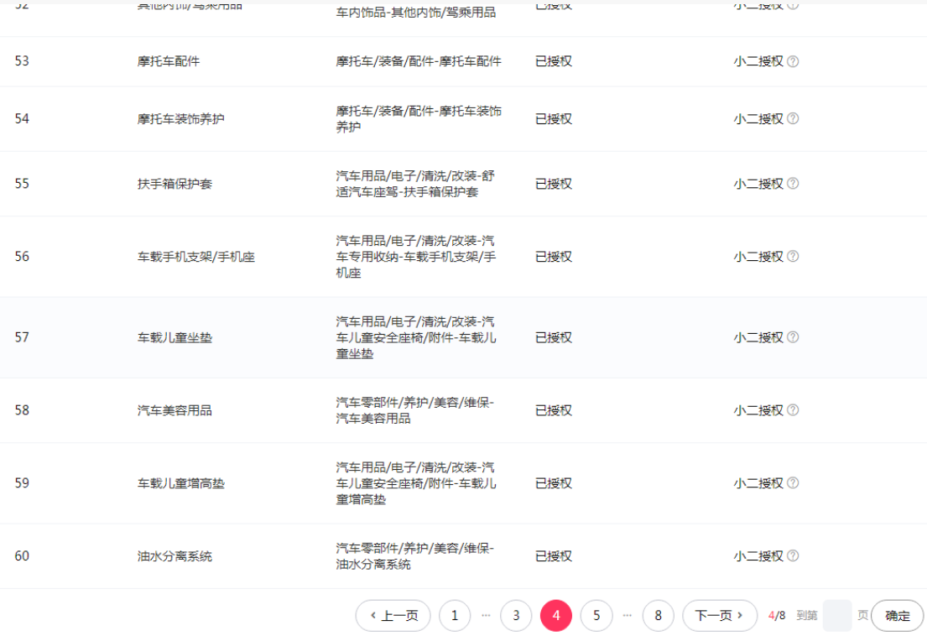Click help icon beside 小二授权 in row 57
Screen dimensions: 927x636
pos(793,337)
